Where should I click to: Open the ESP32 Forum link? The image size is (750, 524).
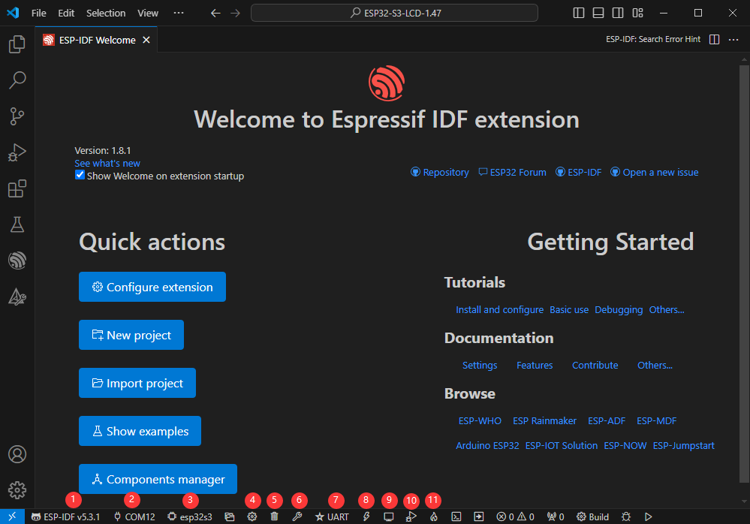[513, 173]
